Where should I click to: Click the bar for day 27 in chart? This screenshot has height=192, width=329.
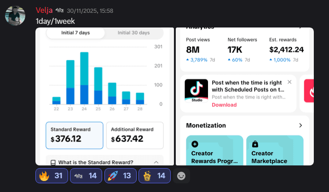click(x=126, y=98)
